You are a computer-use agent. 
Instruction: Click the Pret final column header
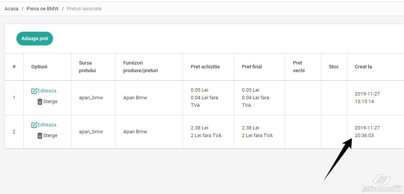tap(252, 67)
